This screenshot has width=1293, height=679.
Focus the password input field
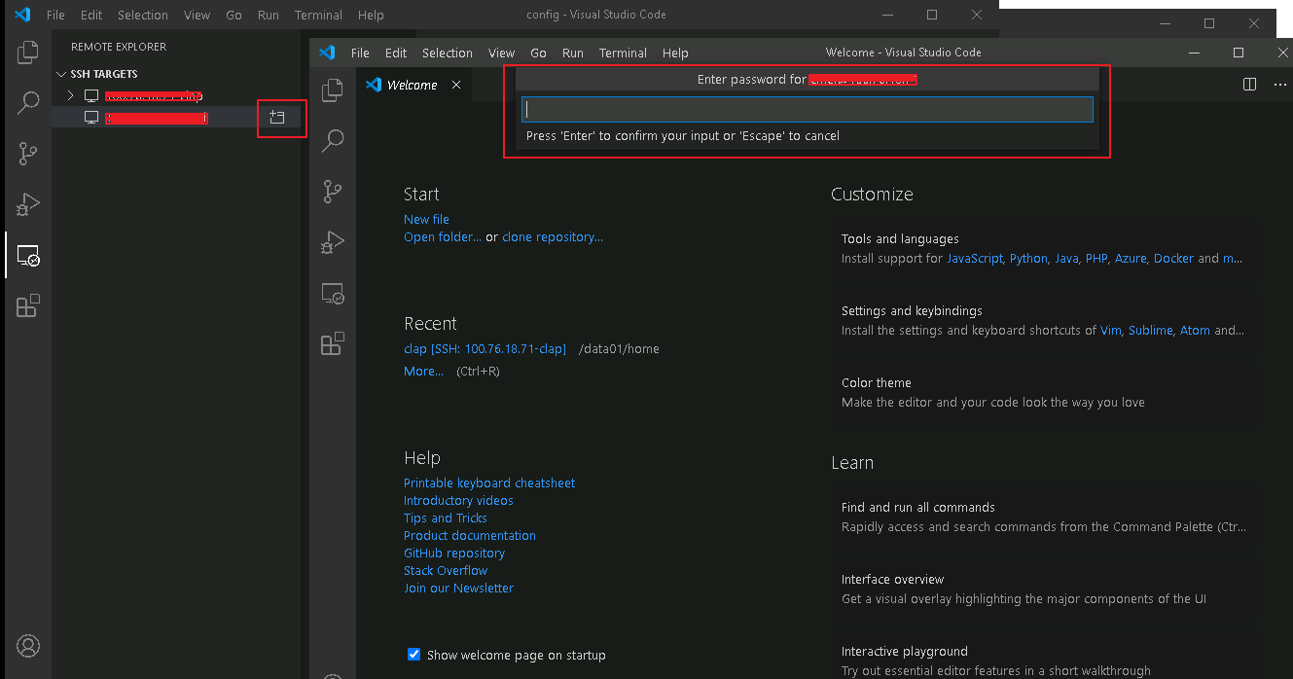pos(808,109)
